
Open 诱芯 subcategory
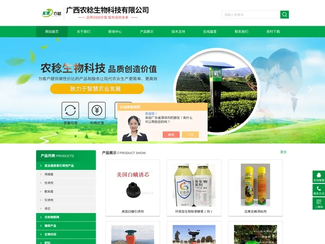(x=66, y=208)
